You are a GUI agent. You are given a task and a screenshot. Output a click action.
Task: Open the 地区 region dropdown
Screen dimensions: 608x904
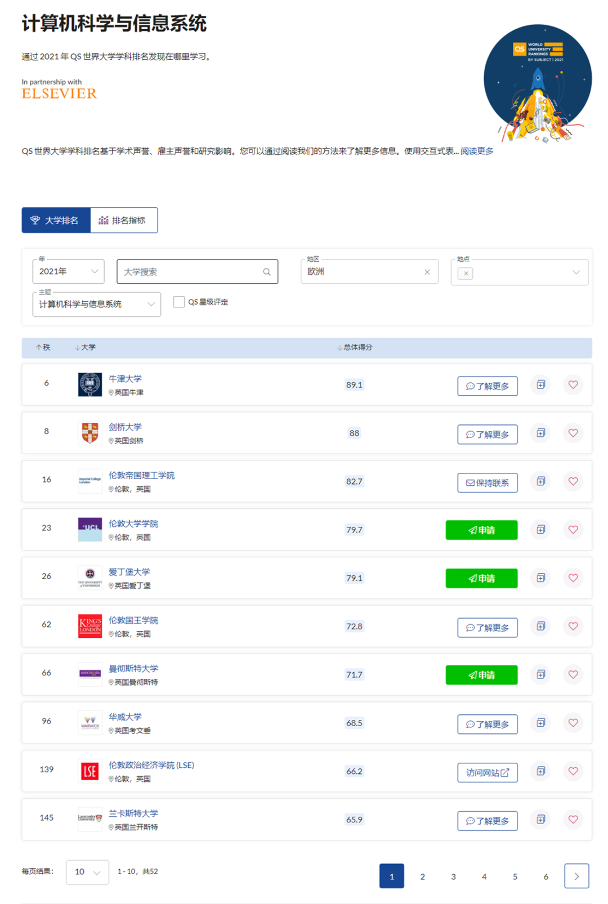coord(369,272)
